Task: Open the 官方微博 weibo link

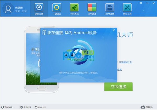Action: coord(26,107)
